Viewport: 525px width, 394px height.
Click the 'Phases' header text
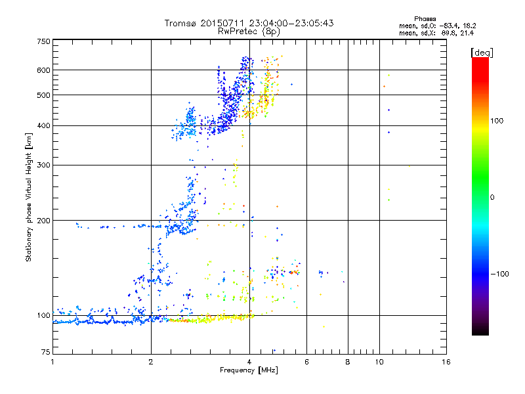(x=425, y=19)
